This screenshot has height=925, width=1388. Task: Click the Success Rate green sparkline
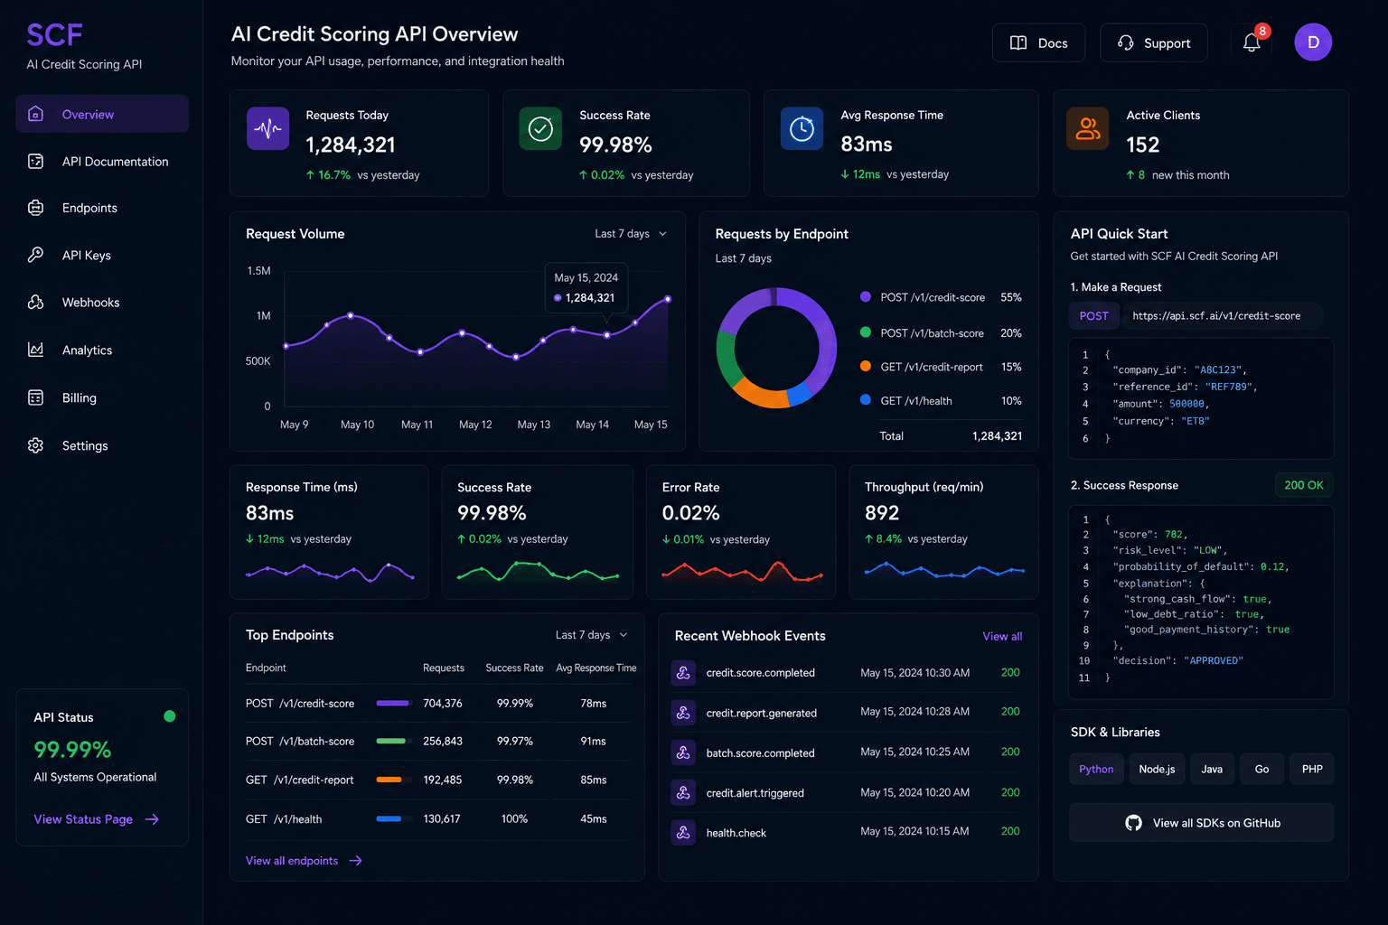[538, 571]
